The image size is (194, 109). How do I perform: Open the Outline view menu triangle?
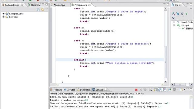tap(191, 9)
